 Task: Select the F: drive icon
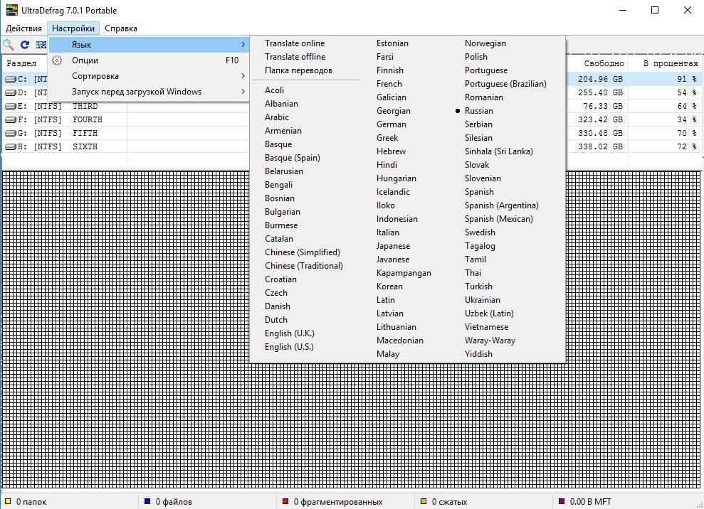(x=11, y=119)
